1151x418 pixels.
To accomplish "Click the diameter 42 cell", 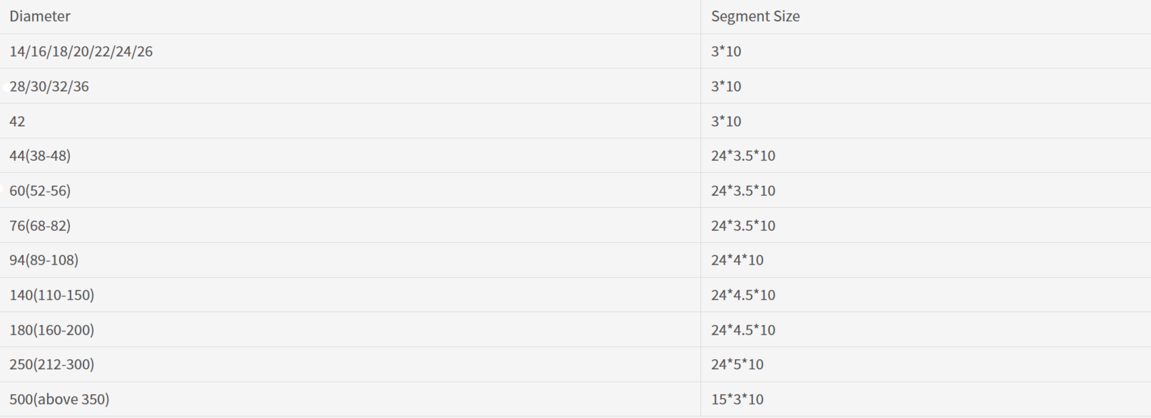I will pos(17,121).
